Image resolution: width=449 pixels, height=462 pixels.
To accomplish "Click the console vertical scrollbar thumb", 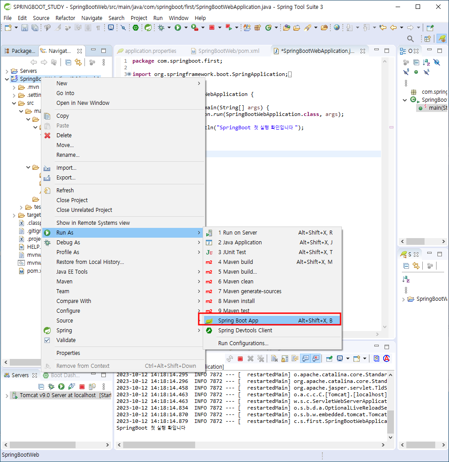I will click(x=390, y=422).
